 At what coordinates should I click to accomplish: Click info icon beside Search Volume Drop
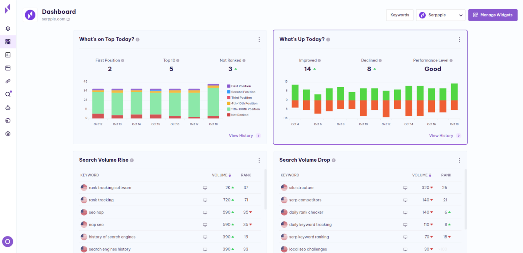click(334, 160)
